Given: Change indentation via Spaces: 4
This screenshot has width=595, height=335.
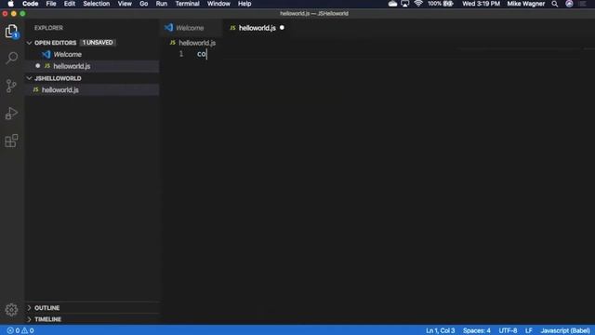Looking at the screenshot, I should 477,330.
